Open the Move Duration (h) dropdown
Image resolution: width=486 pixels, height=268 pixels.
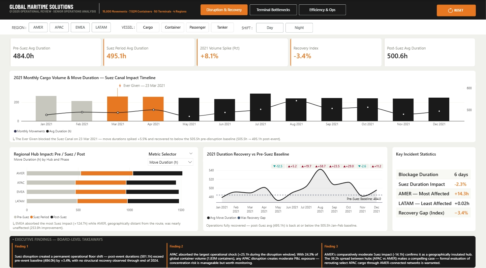click(171, 162)
